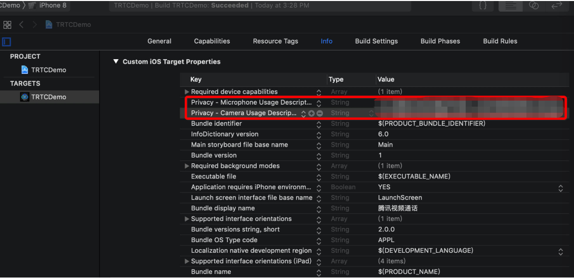
Task: Go back in editor history
Action: tap(22, 25)
